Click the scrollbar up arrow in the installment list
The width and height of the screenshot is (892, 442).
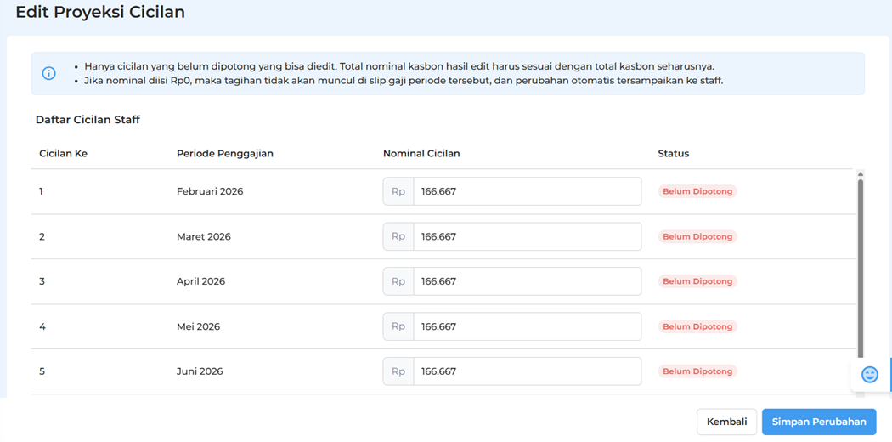pos(861,174)
